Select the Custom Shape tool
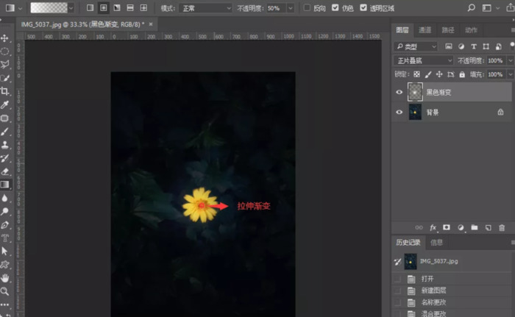Image resolution: width=515 pixels, height=317 pixels. coord(4,265)
